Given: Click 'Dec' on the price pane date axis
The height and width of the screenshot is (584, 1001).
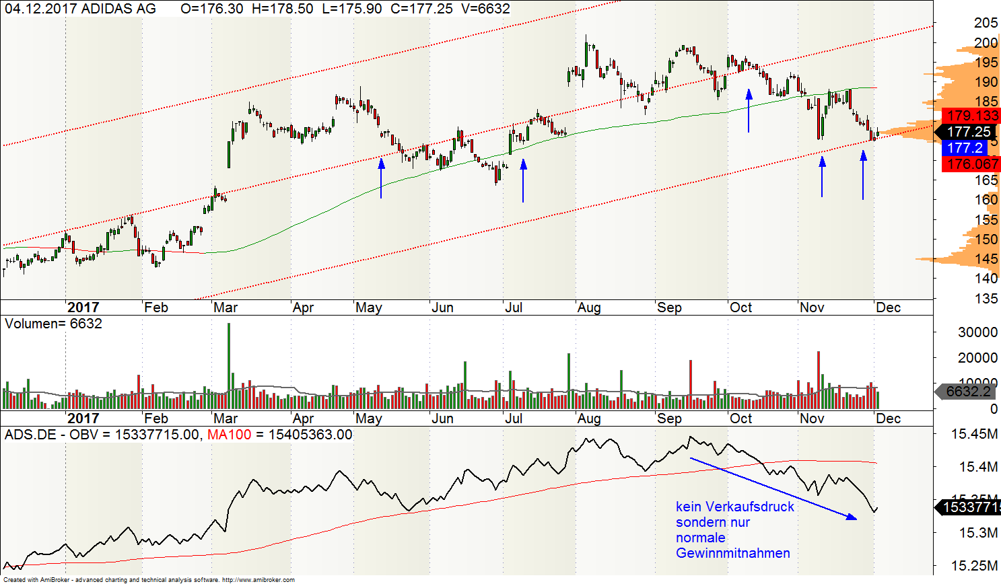Looking at the screenshot, I should (888, 307).
